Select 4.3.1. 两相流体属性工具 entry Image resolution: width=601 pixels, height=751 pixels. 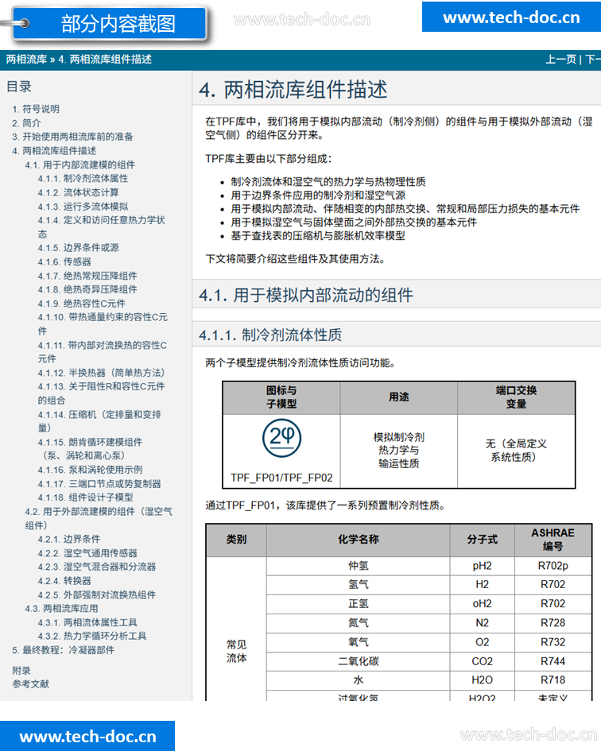click(x=87, y=622)
